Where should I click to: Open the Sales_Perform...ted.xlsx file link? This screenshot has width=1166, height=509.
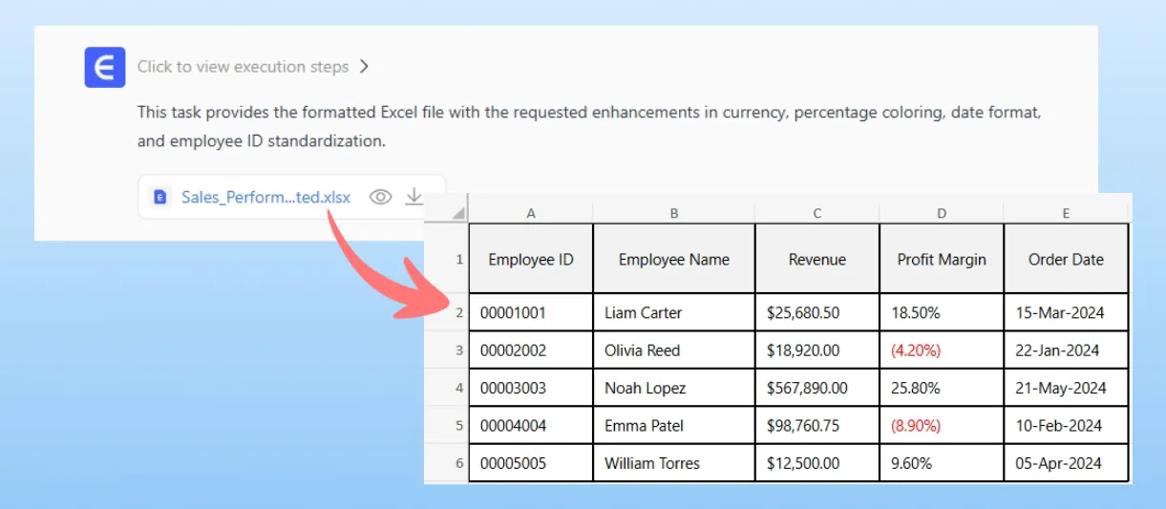tap(265, 198)
